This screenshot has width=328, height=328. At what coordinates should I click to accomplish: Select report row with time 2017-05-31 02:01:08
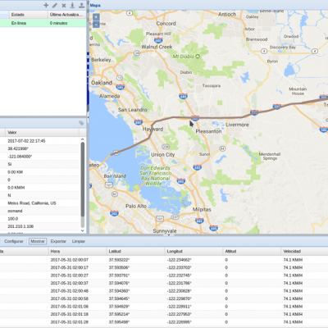tap(164, 307)
